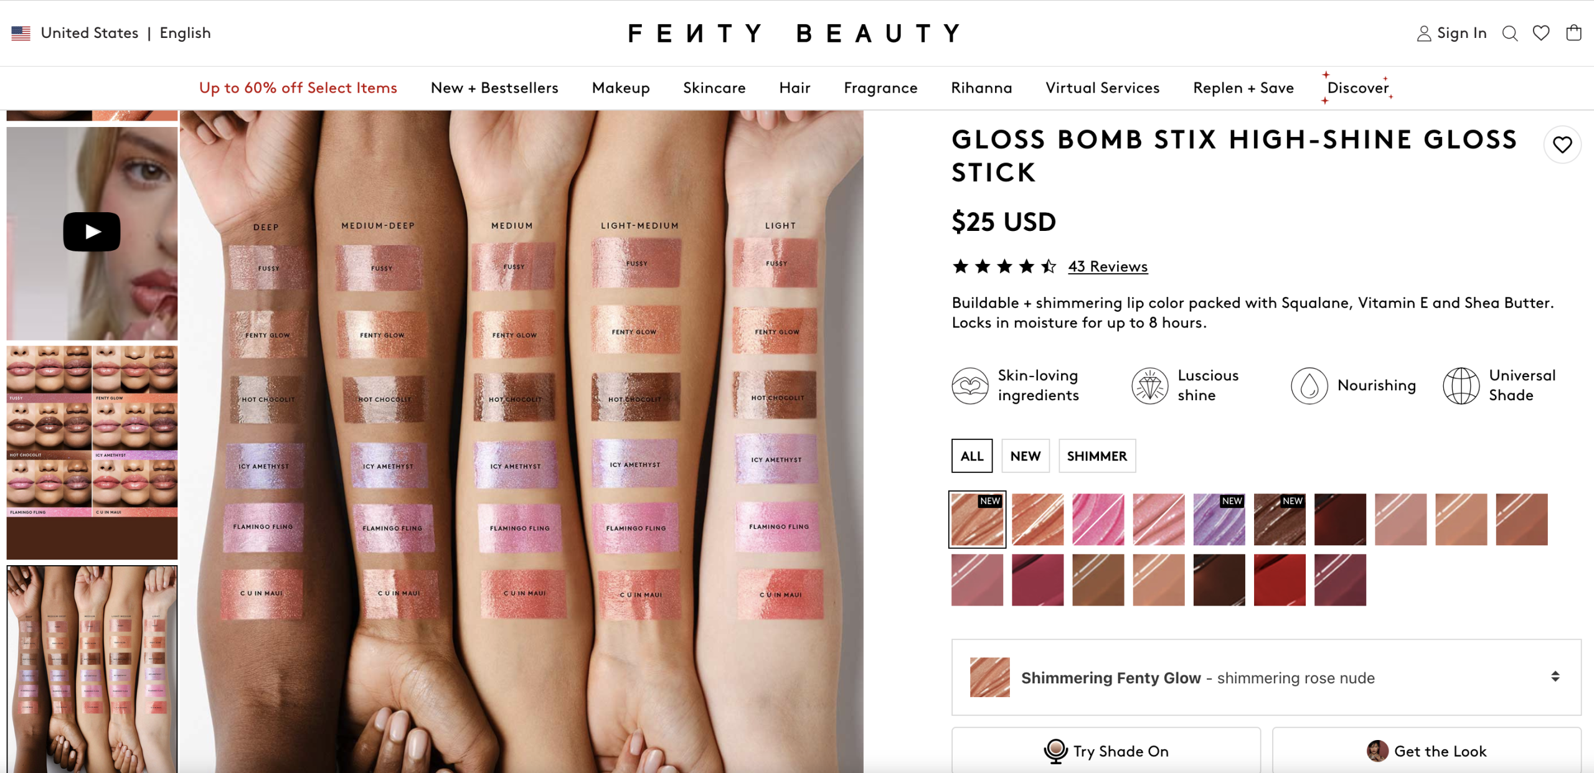The height and width of the screenshot is (773, 1594).
Task: Open the wishlist heart in header
Action: tap(1541, 33)
